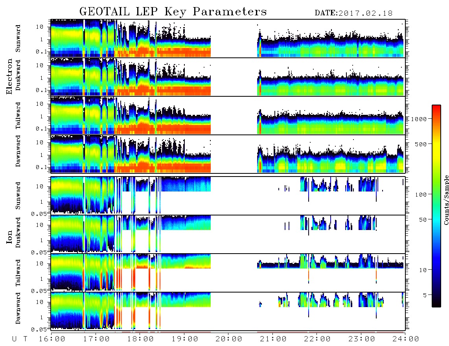Click the colorbar tick label '50'
Viewport: 449px width, 346px height.
point(423,220)
